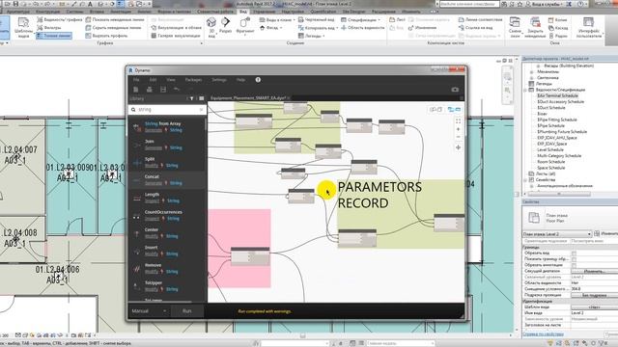Click the Section tool in ribbon
Screen dimensions: 618x347
[x=225, y=25]
